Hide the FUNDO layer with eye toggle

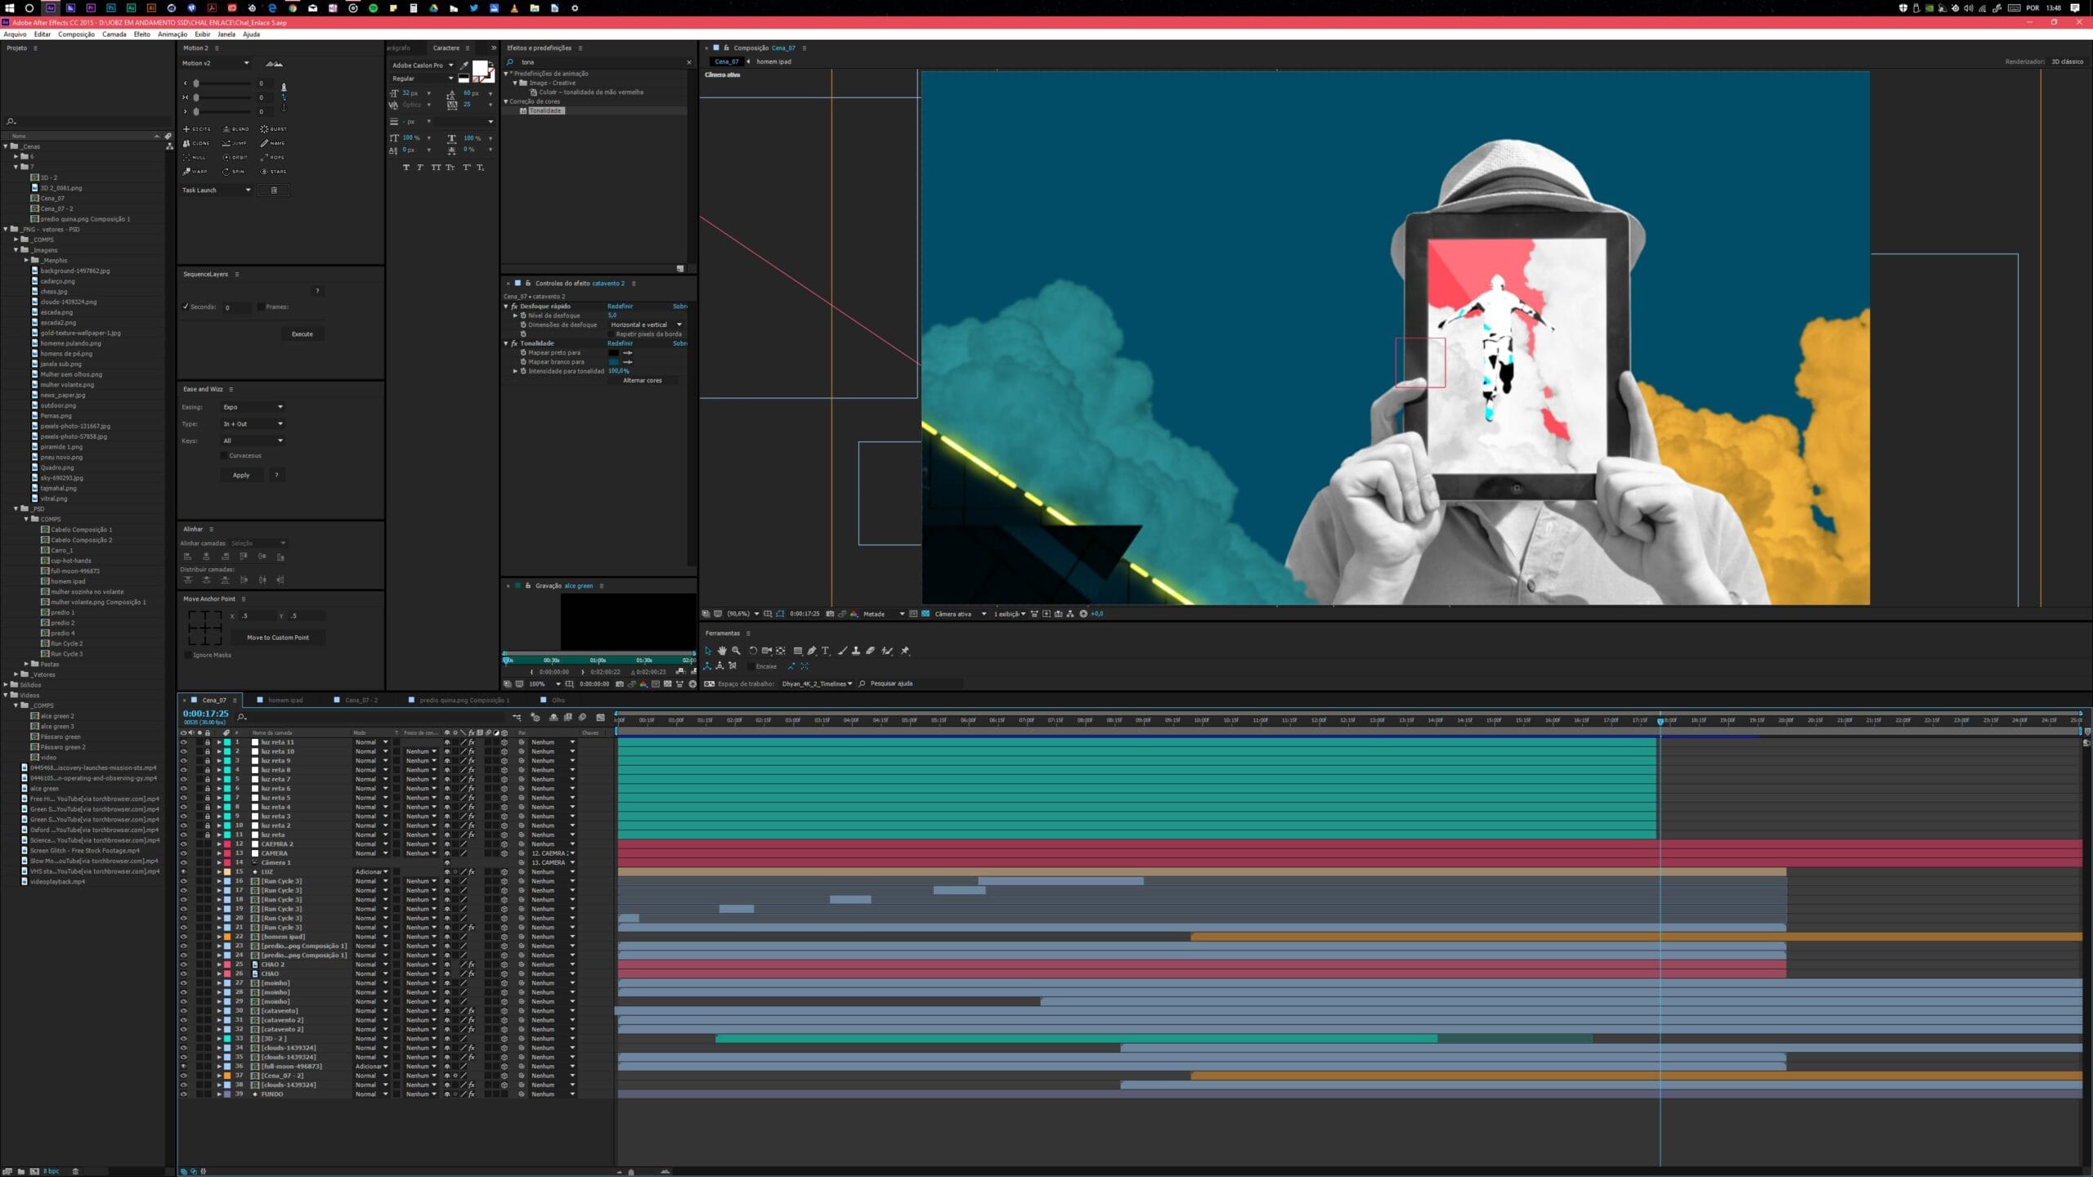tap(183, 1094)
